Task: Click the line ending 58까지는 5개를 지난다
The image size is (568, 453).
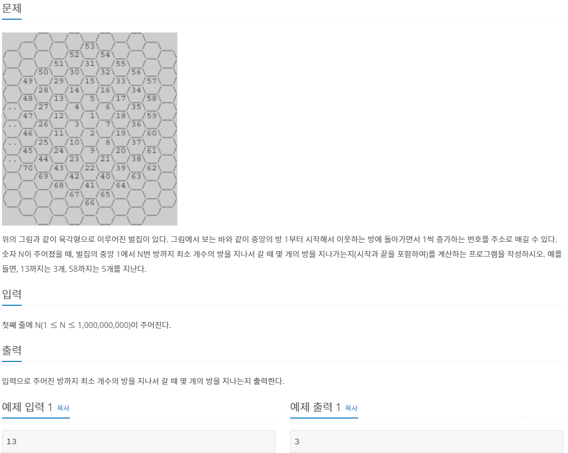Action: (x=74, y=269)
